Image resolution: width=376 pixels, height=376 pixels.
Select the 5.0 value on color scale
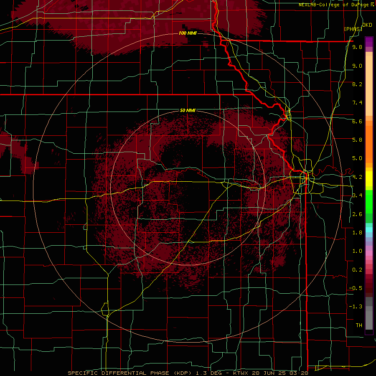357,158
